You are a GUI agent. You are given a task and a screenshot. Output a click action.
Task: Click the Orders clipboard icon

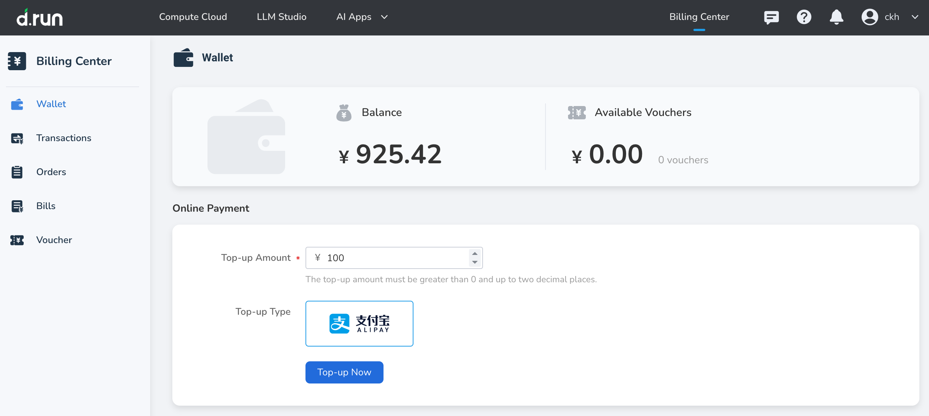point(17,172)
